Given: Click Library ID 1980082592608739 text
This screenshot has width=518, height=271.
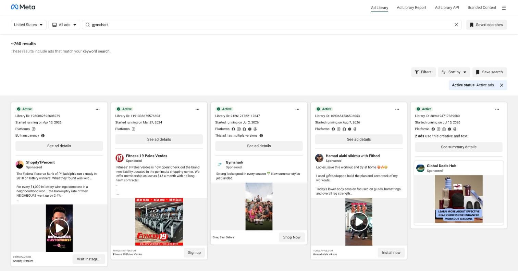Looking at the screenshot, I should [x=38, y=116].
